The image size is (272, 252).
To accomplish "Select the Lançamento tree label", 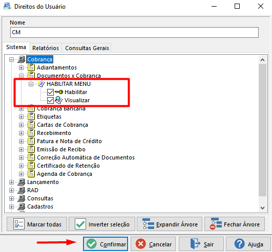I will click(43, 182).
